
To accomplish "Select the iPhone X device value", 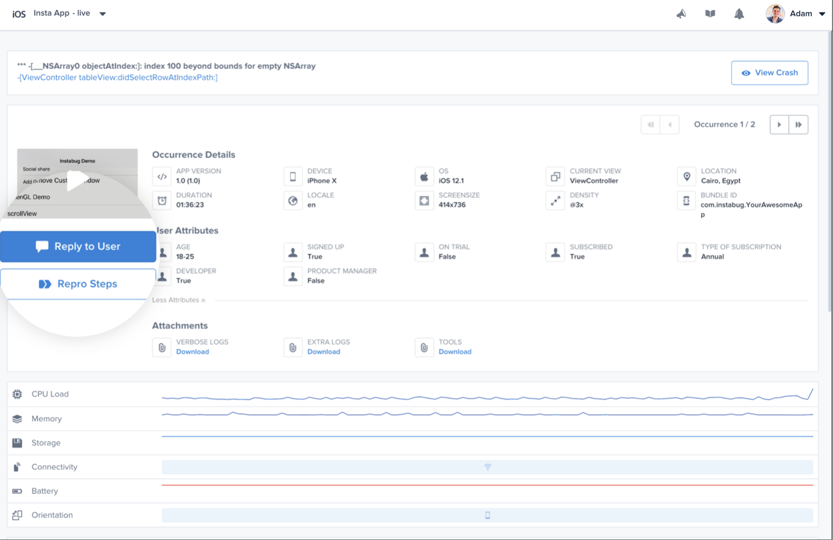I will [322, 181].
